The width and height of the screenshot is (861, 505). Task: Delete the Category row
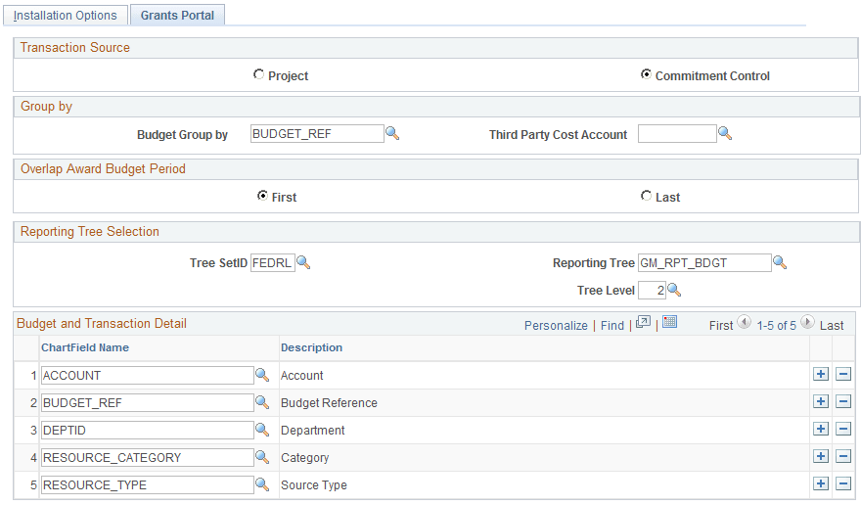click(x=843, y=457)
